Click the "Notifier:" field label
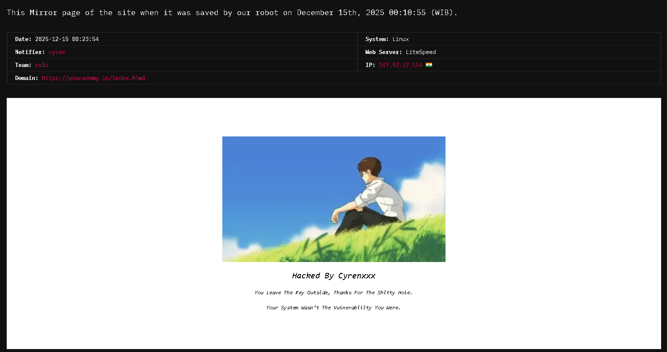Screen dimensions: 667x352 30,52
